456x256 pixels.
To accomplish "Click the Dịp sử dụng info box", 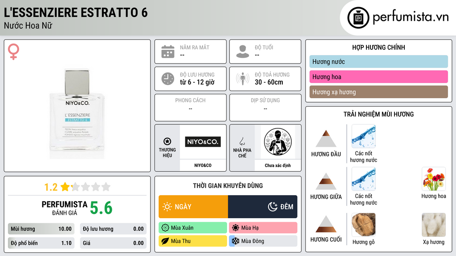I will pyautogui.click(x=265, y=108).
